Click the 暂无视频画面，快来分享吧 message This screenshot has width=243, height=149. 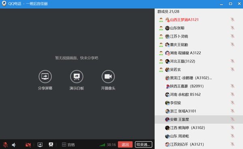coord(77,58)
